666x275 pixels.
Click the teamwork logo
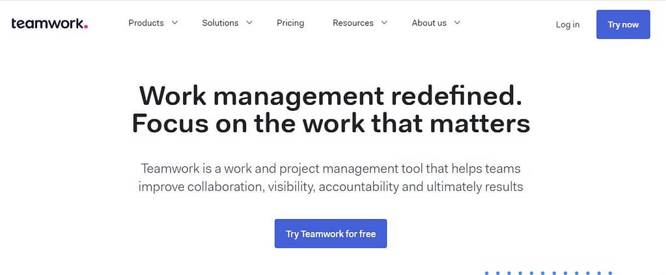(49, 24)
